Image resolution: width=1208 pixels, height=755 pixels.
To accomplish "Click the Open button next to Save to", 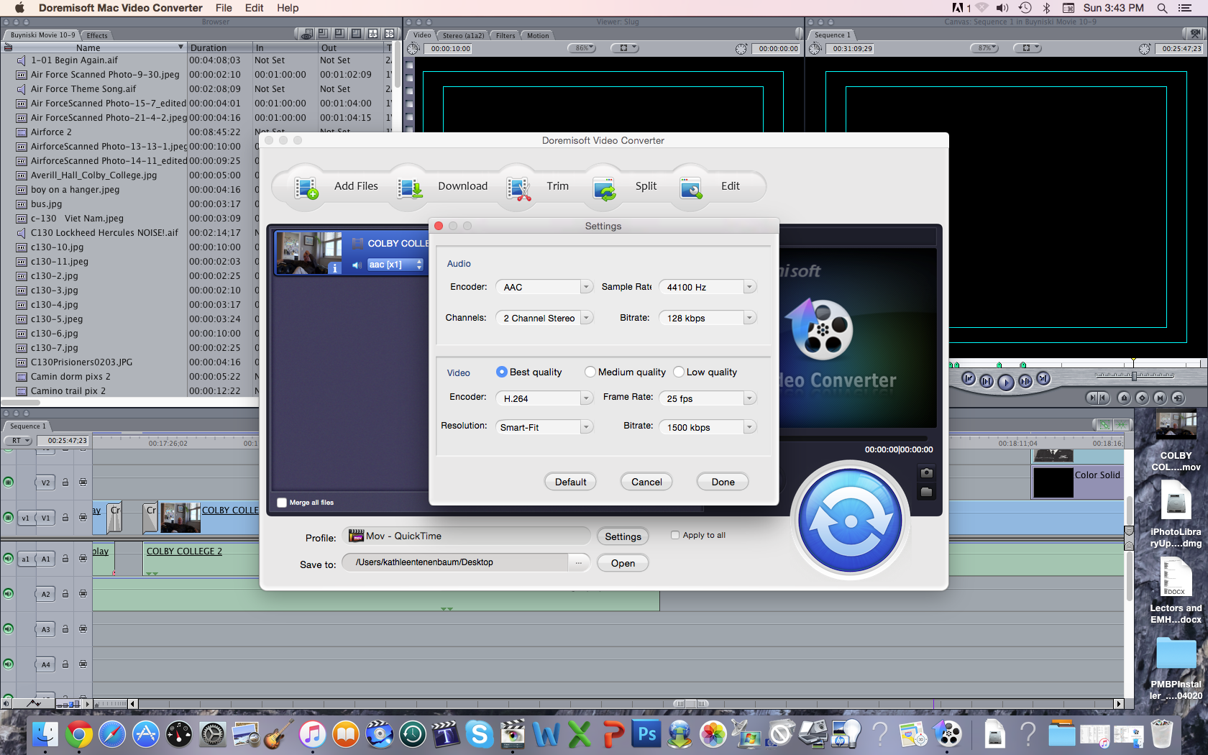I will 623,563.
